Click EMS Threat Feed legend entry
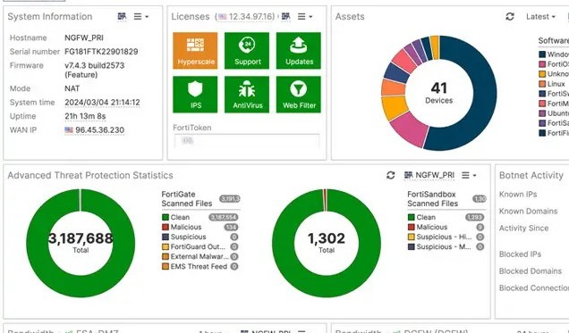The height and width of the screenshot is (333, 569). (199, 266)
